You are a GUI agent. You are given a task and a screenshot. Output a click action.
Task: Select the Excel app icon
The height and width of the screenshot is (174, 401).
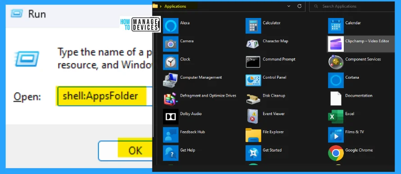coord(336,116)
